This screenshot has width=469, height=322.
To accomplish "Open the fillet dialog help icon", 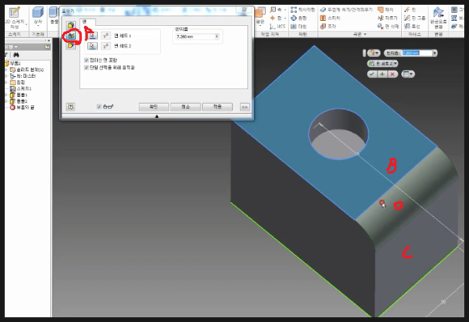I will click(x=70, y=107).
